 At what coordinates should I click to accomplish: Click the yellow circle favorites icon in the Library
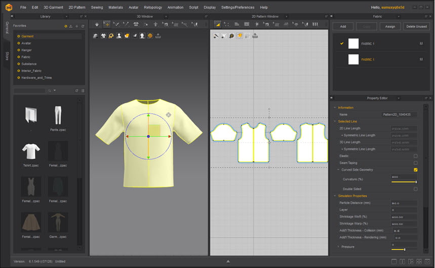pos(66,26)
